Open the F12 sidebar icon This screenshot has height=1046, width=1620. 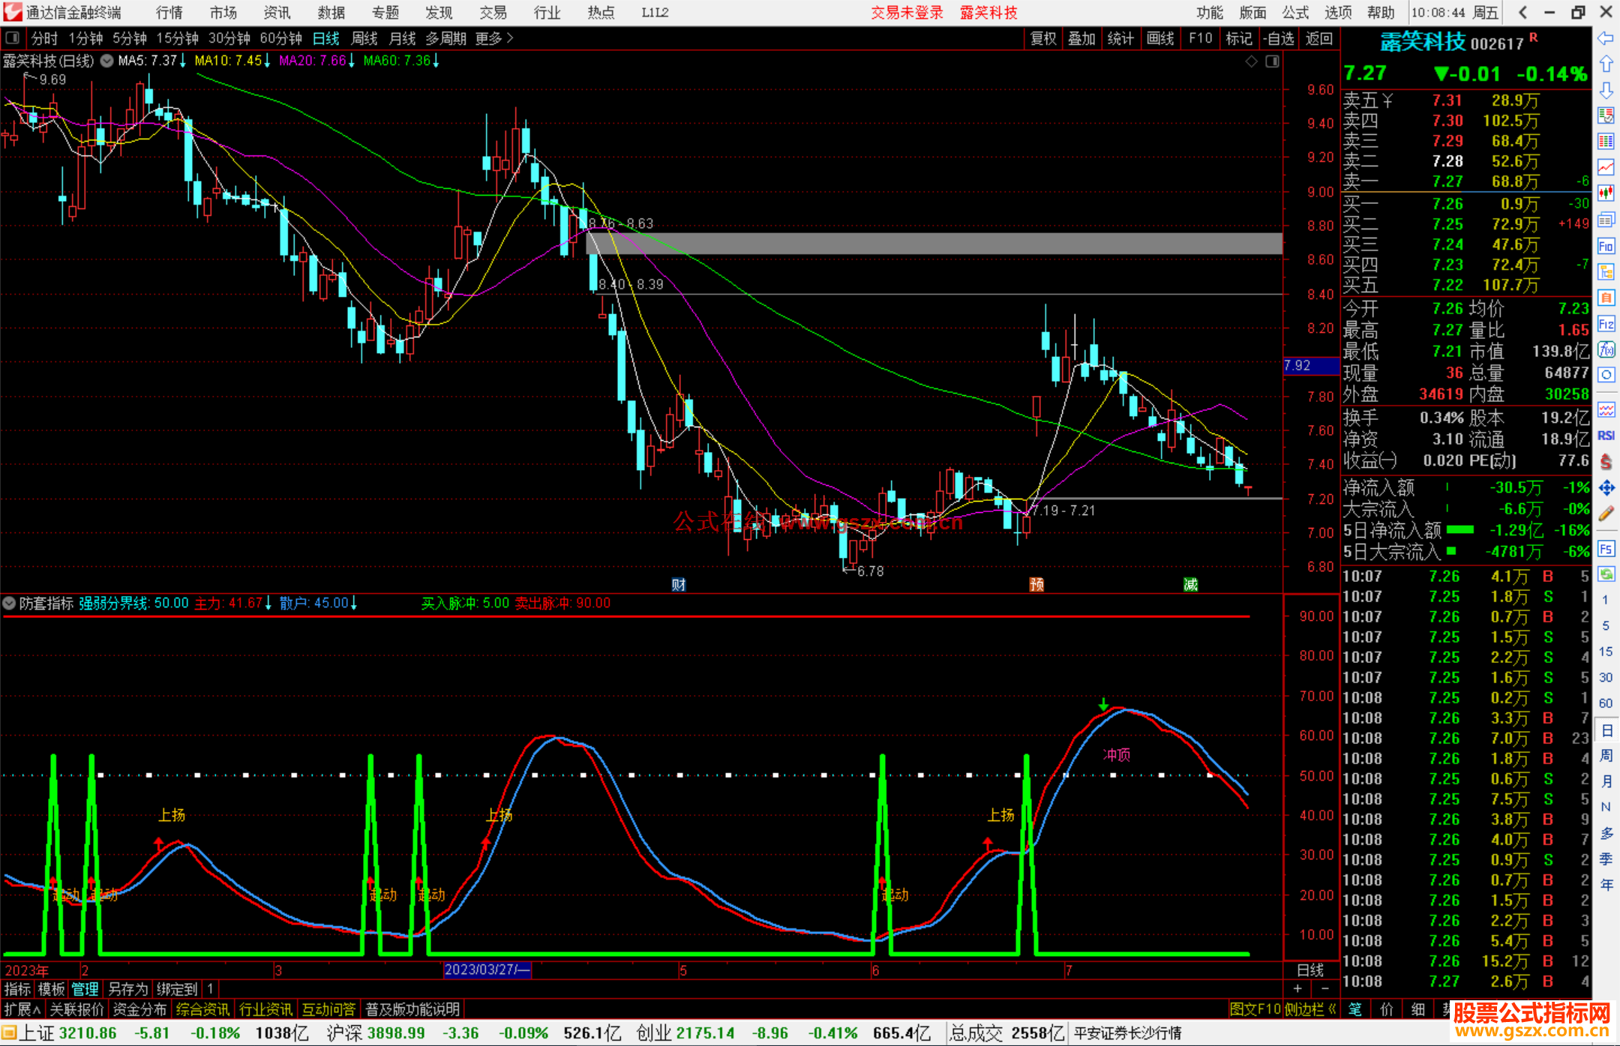[x=1606, y=324]
